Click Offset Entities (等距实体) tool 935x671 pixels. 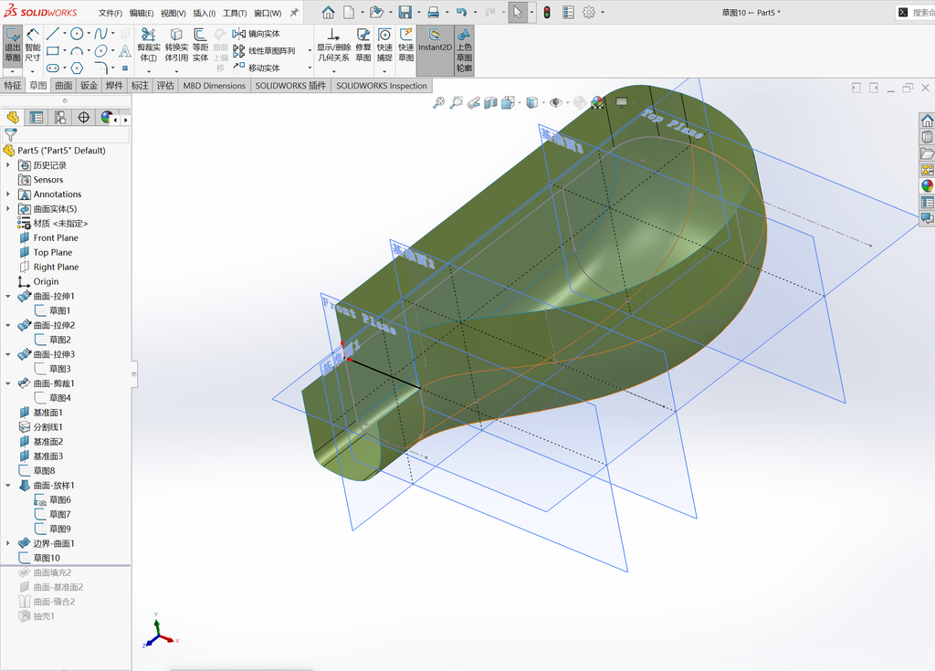click(x=200, y=46)
